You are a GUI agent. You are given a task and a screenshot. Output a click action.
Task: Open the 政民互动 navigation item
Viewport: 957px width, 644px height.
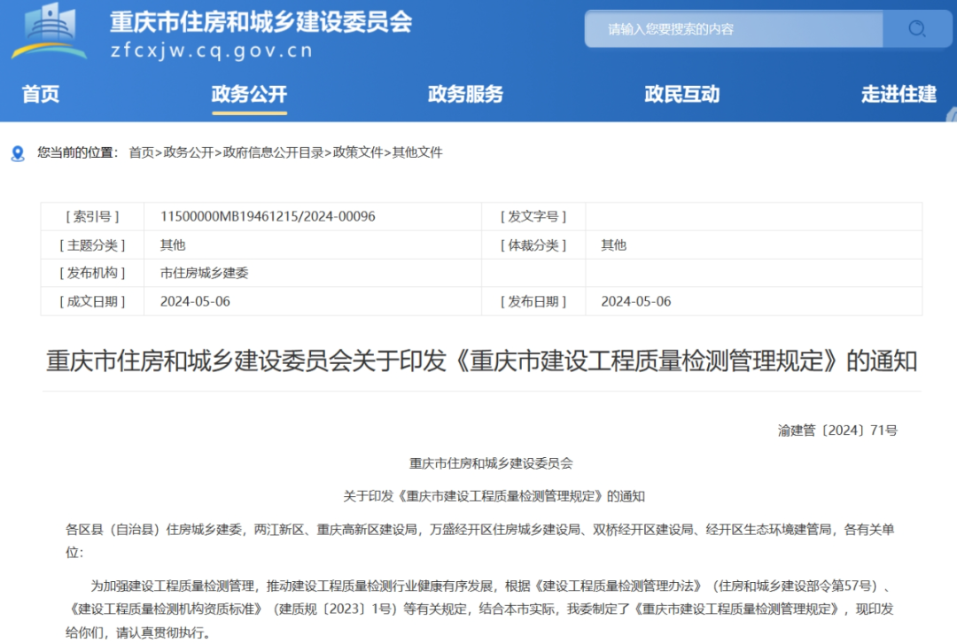point(681,94)
